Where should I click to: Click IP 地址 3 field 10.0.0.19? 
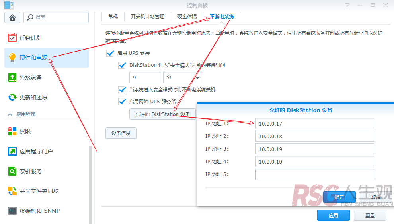(314, 149)
